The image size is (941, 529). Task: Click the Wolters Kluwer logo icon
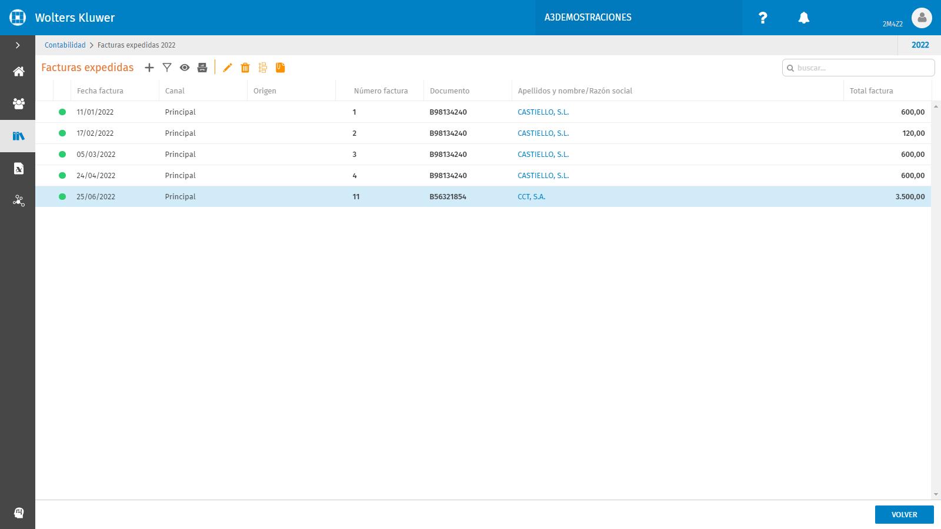click(18, 18)
